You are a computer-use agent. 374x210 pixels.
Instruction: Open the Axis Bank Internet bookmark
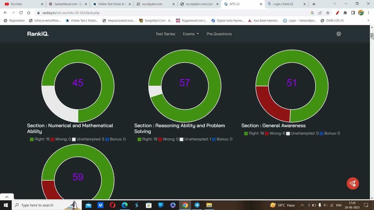coord(264,20)
